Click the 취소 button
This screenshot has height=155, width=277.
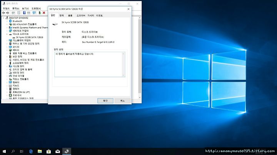[x=122, y=101]
